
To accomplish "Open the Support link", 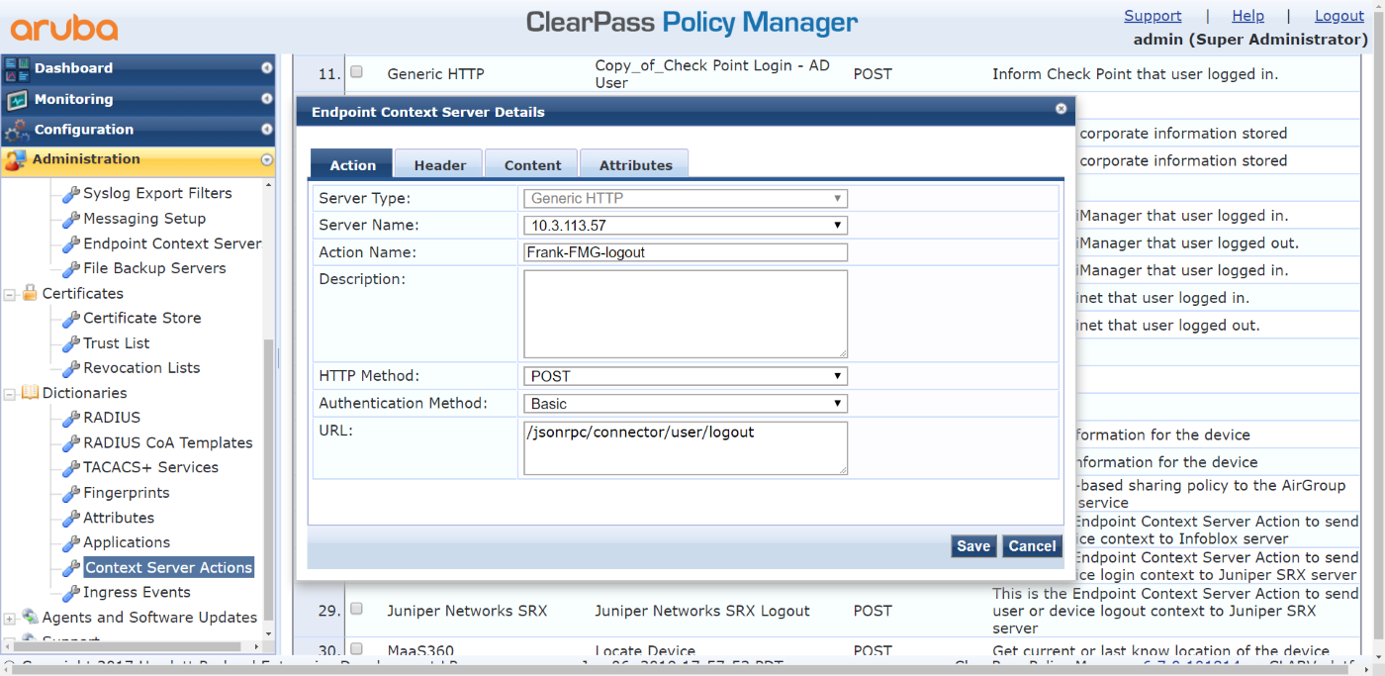I will coord(1153,16).
